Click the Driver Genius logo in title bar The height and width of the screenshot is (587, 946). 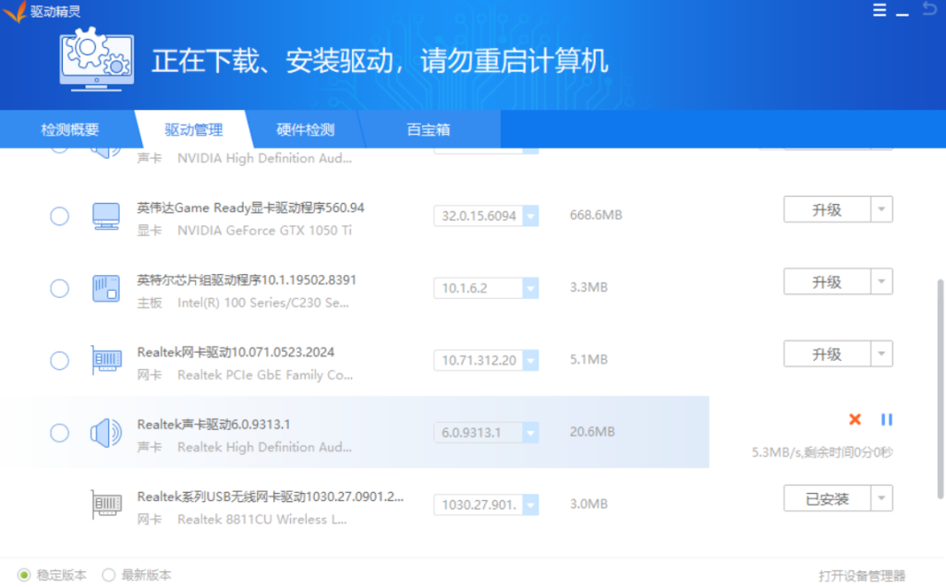click(14, 11)
